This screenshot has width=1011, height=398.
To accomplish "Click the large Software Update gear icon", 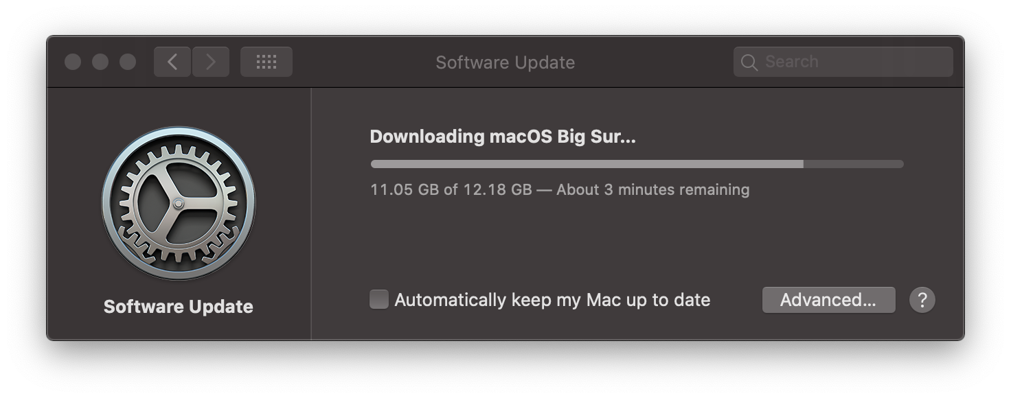I will tap(179, 202).
